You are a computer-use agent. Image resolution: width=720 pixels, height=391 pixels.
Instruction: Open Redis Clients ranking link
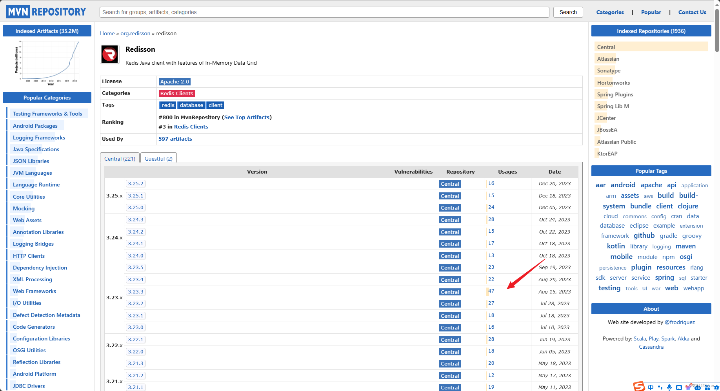point(191,127)
